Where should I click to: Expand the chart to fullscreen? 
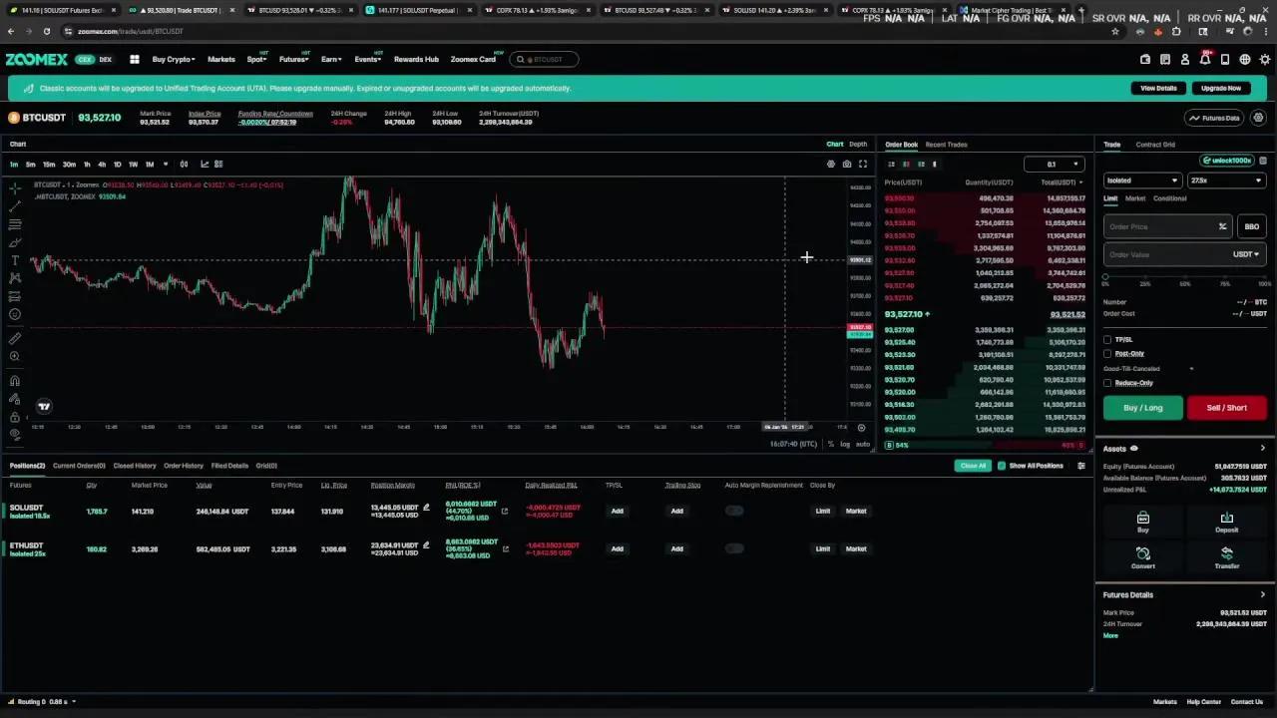click(863, 165)
